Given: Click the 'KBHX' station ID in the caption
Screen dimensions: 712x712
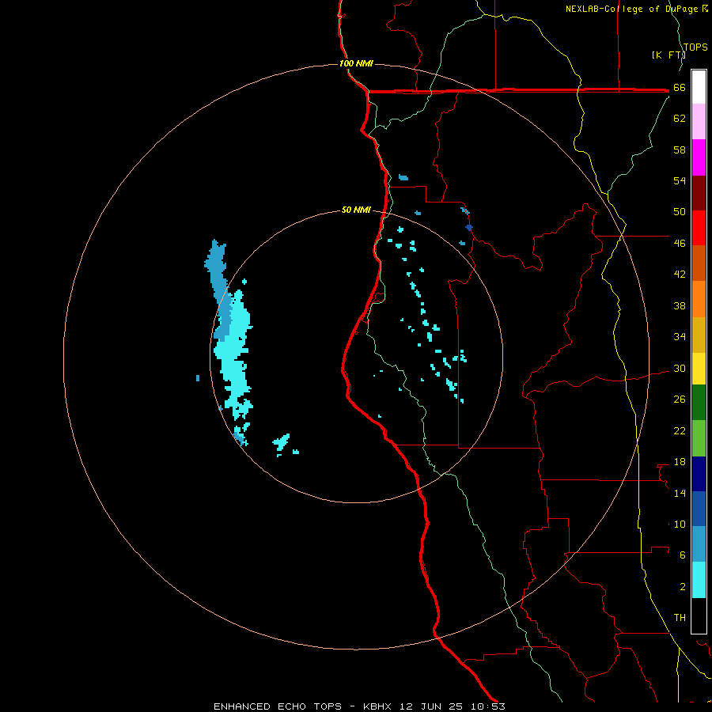Looking at the screenshot, I should [377, 706].
